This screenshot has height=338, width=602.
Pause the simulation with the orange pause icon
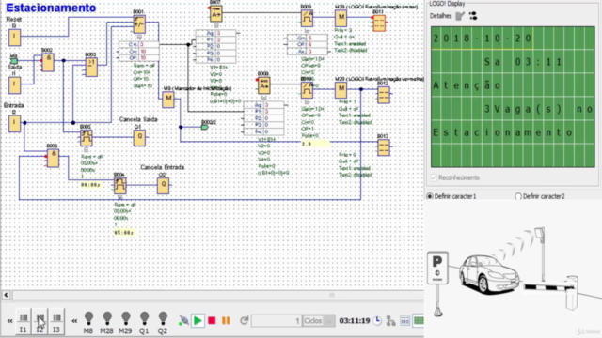click(x=226, y=320)
